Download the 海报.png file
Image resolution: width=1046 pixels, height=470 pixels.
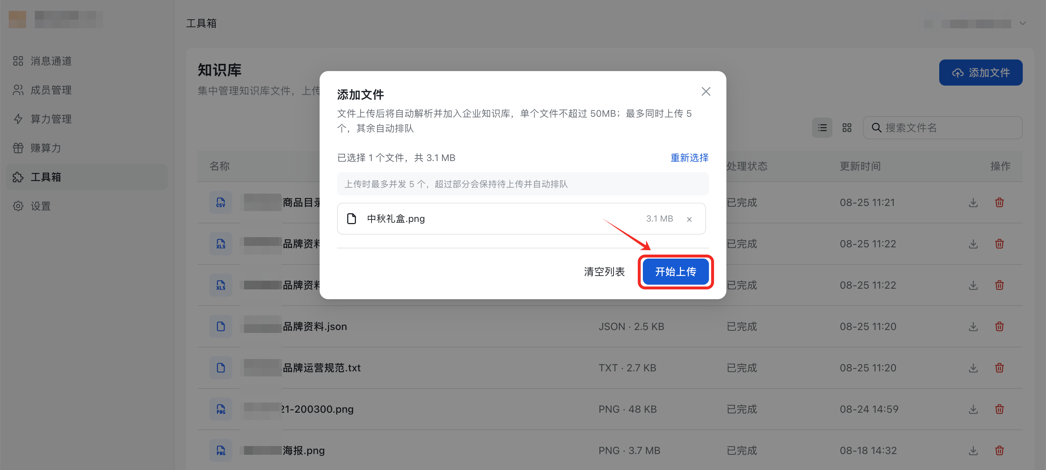[973, 450]
